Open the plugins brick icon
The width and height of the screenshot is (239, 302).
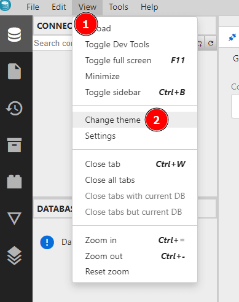pos(14,182)
